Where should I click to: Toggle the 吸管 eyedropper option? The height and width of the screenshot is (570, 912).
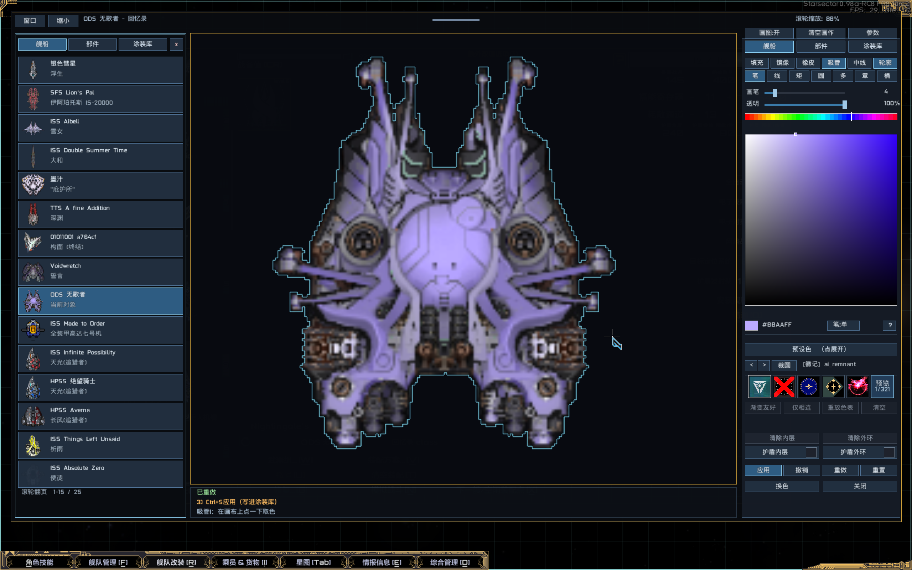pyautogui.click(x=834, y=63)
